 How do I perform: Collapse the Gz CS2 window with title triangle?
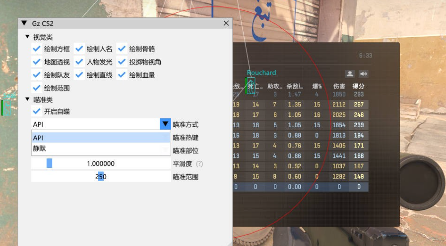coord(24,23)
